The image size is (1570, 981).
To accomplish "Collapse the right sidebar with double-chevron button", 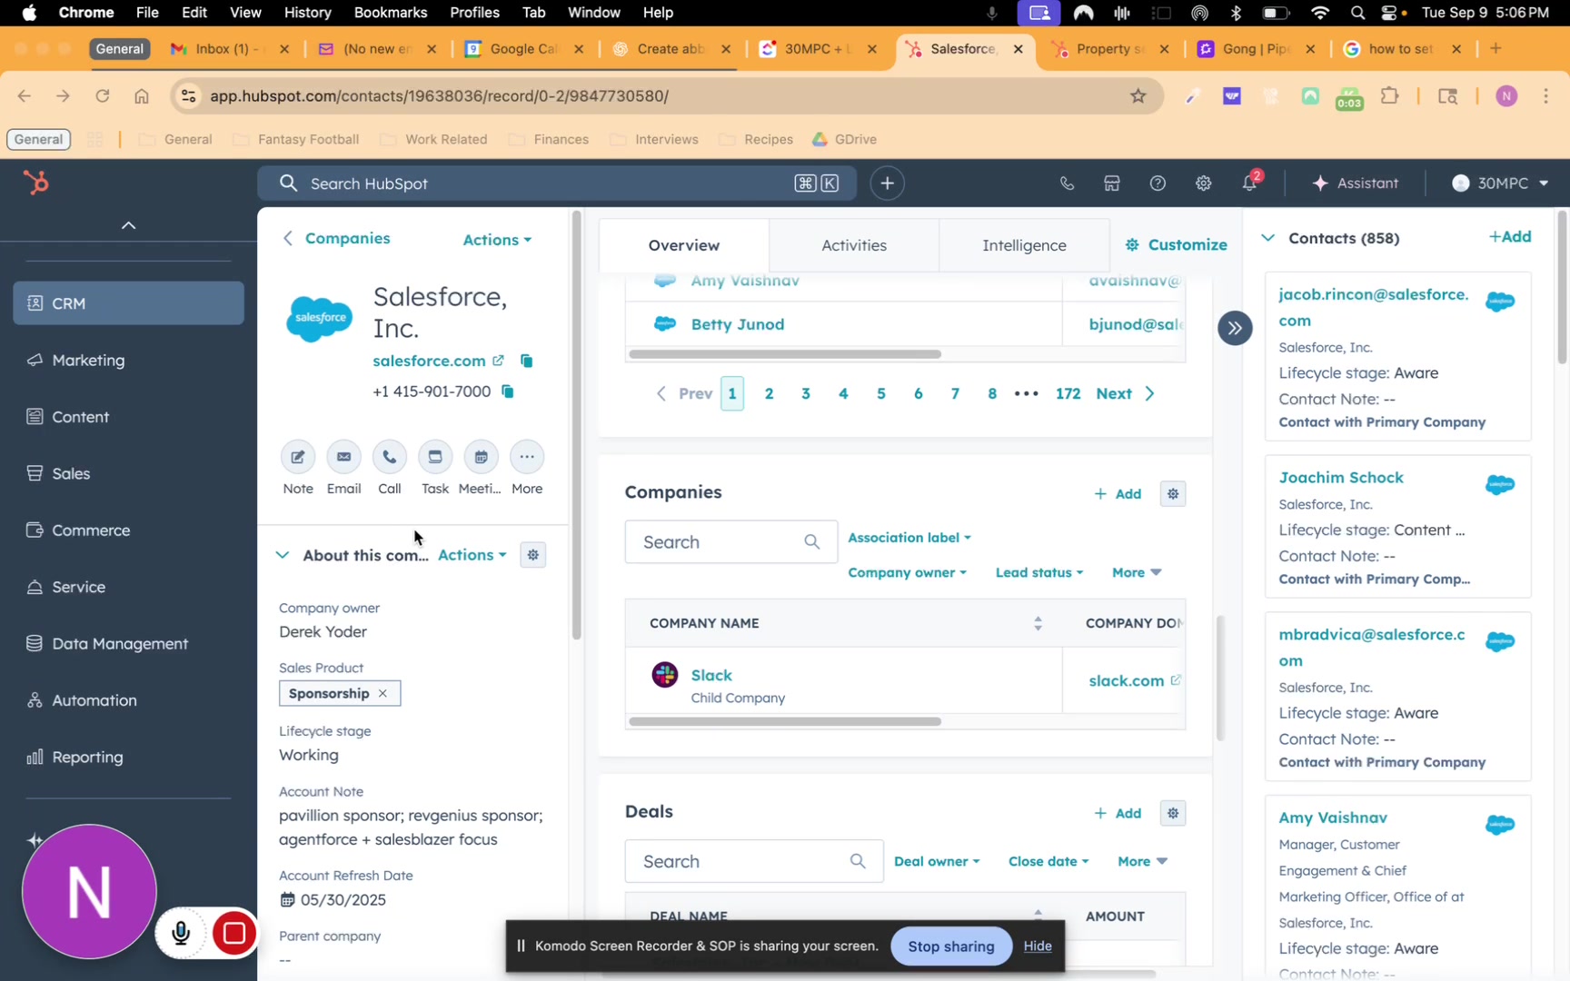I will [1235, 328].
